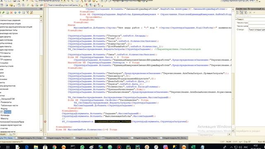Click the editor horizontal scrollbar right arrow

[x=229, y=134]
